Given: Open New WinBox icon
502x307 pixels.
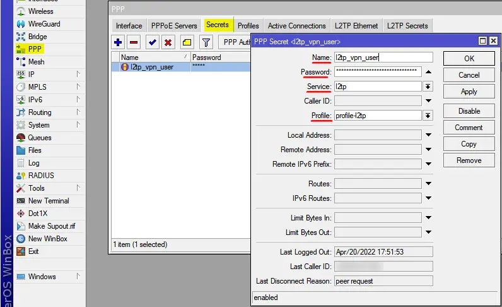Looking at the screenshot, I should click(x=21, y=239).
